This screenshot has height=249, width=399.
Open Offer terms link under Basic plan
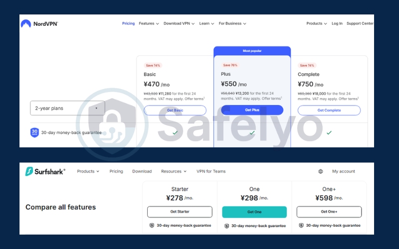(195, 99)
